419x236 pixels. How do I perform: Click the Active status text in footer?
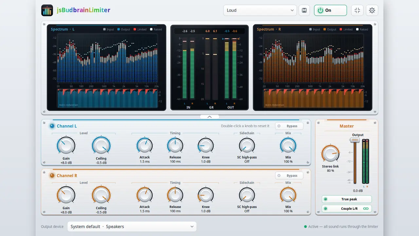tap(343, 226)
